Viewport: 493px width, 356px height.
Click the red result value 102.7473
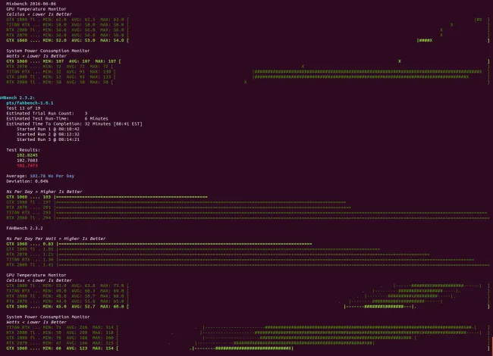[27, 165]
